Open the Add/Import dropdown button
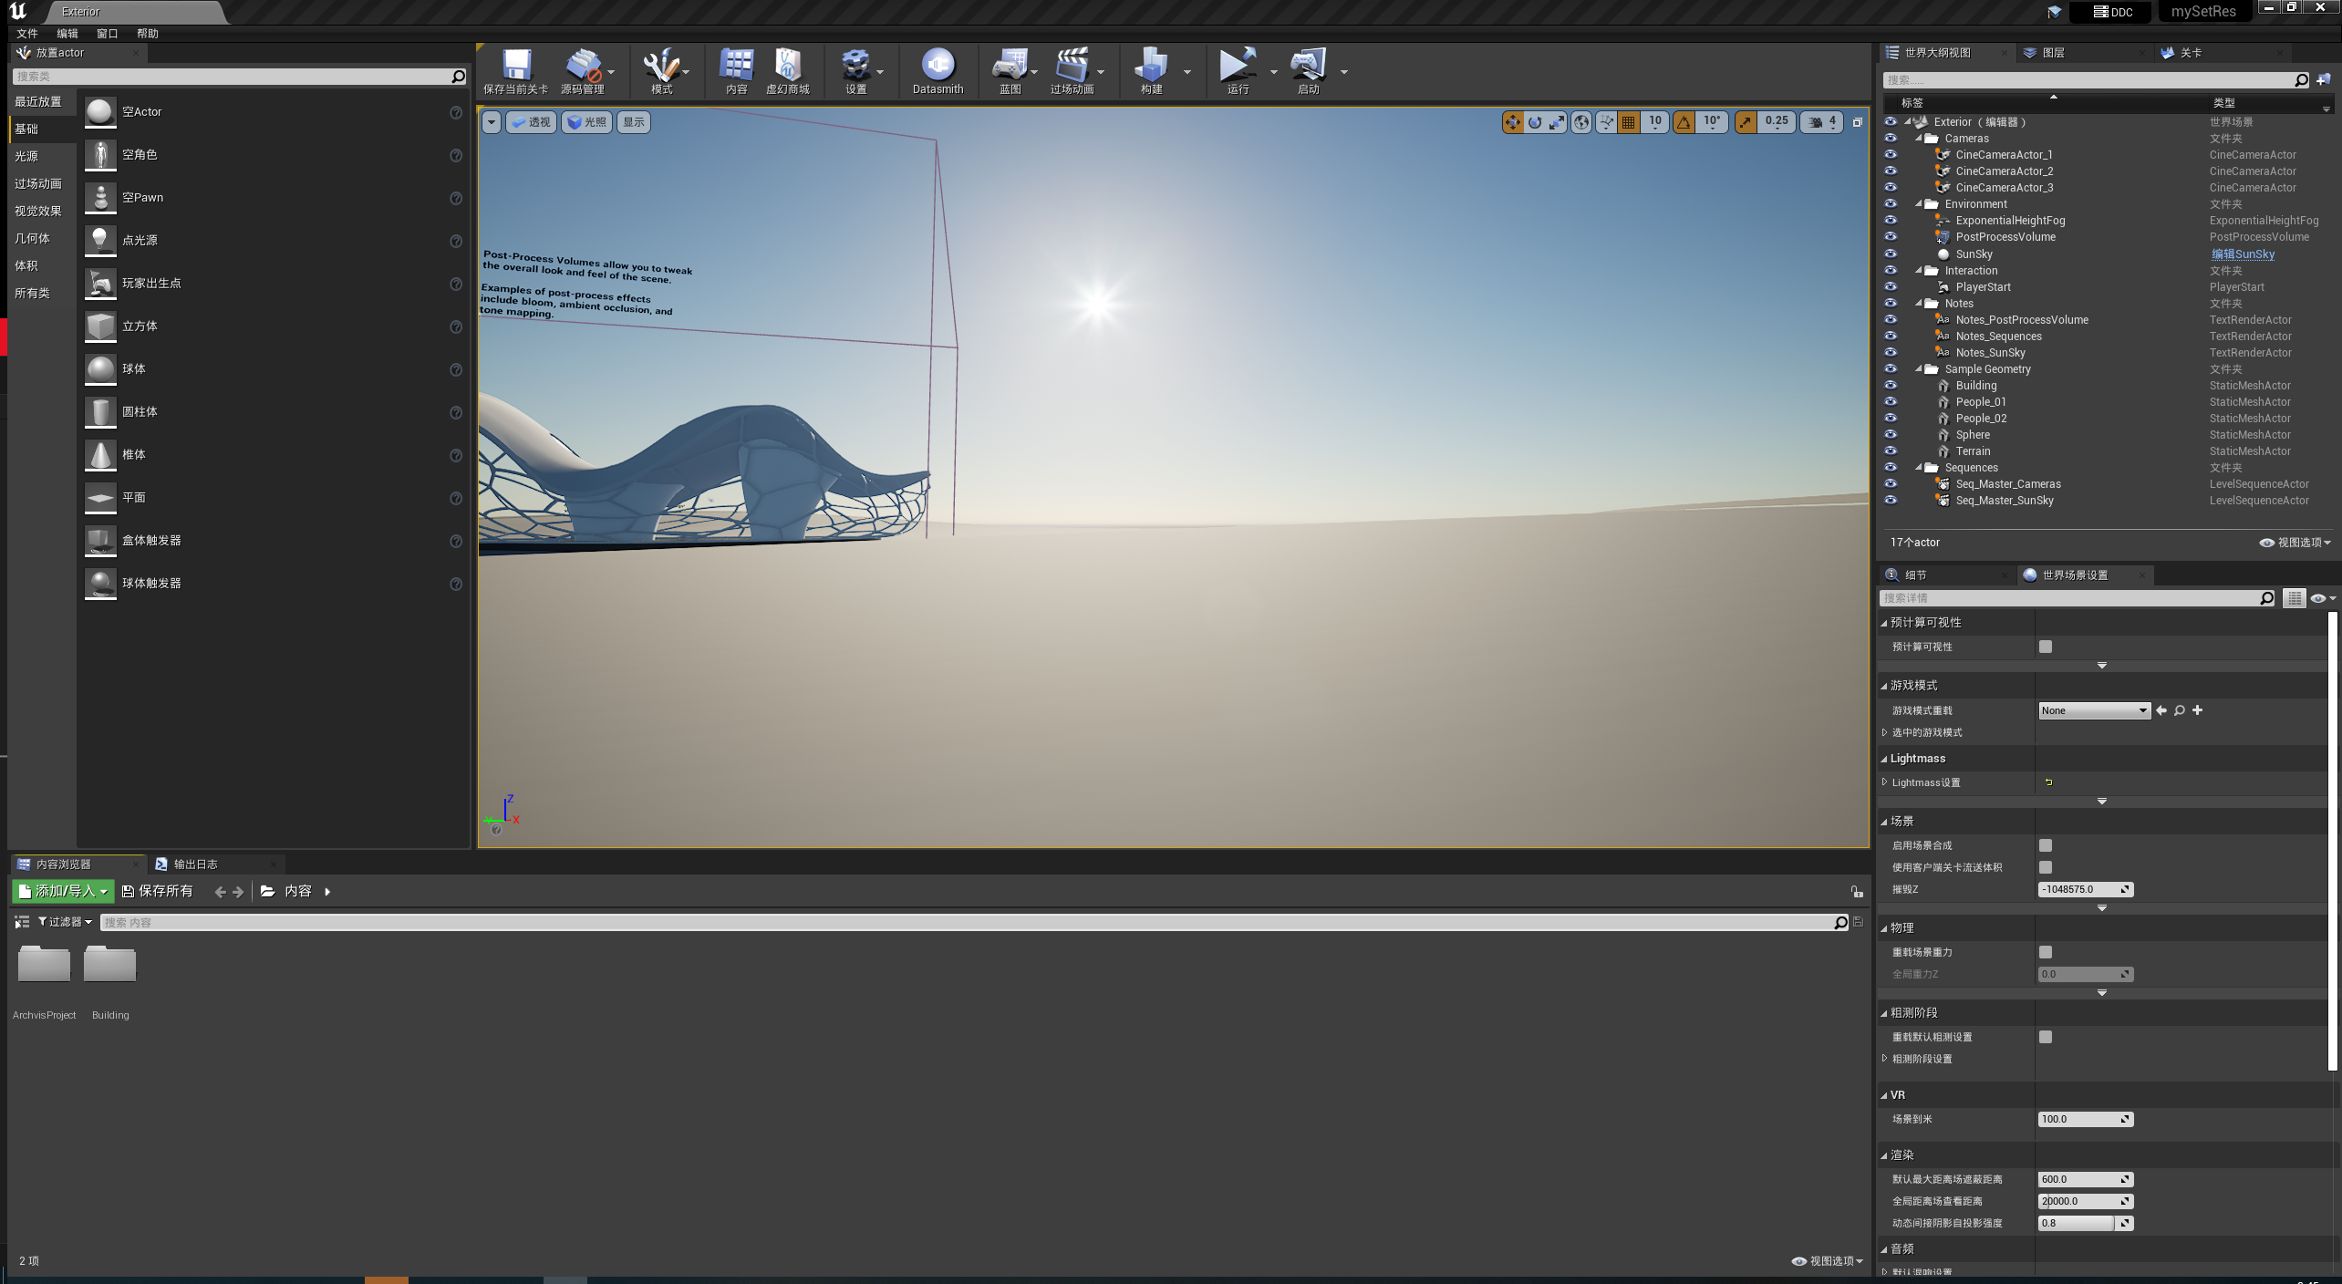The height and width of the screenshot is (1284, 2342). point(63,891)
